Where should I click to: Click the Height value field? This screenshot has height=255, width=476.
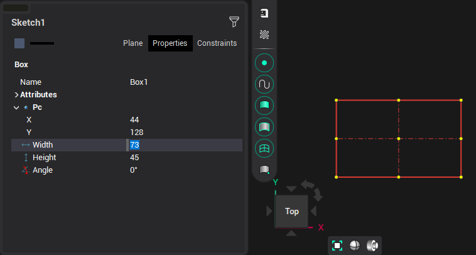(185, 158)
